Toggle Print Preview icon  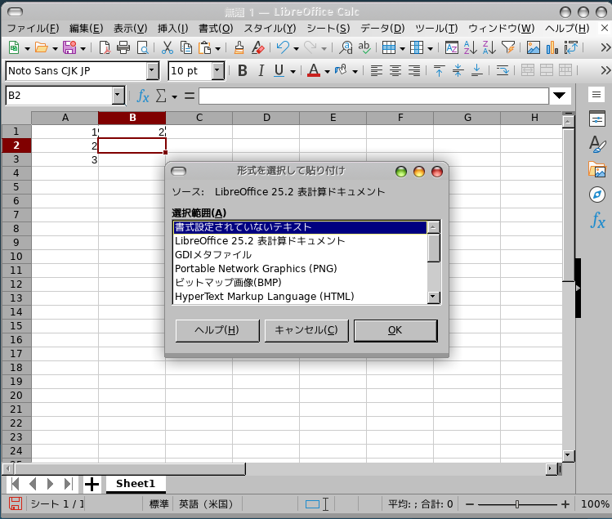tap(142, 48)
